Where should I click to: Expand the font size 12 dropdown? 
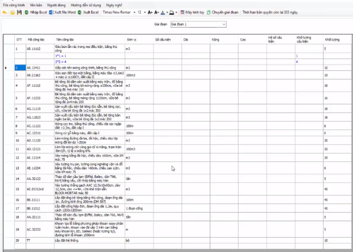pos(145,12)
